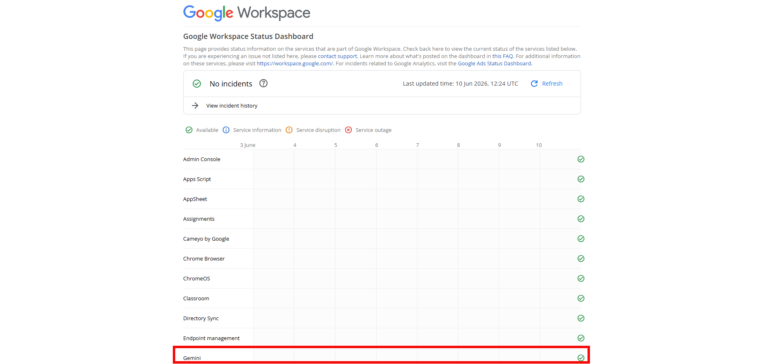
Task: Click the Directory Sync service name
Action: point(201,318)
